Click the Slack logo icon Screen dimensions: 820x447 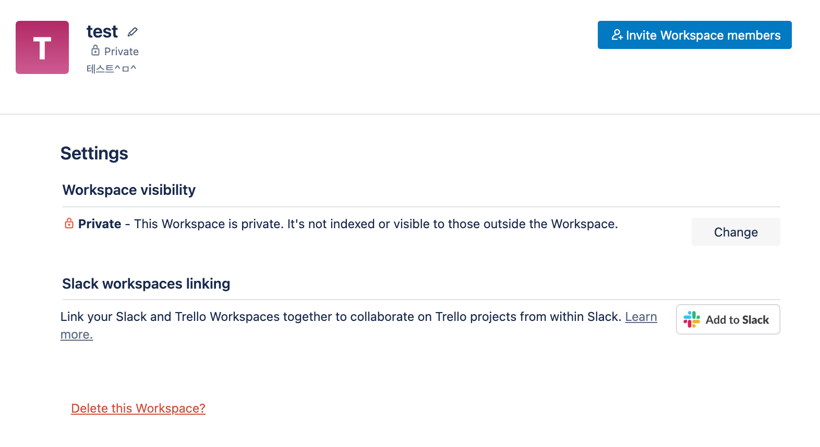[692, 319]
